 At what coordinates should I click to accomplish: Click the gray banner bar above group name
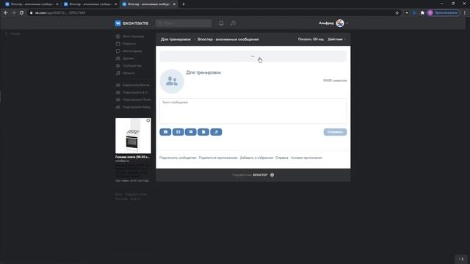(x=253, y=56)
